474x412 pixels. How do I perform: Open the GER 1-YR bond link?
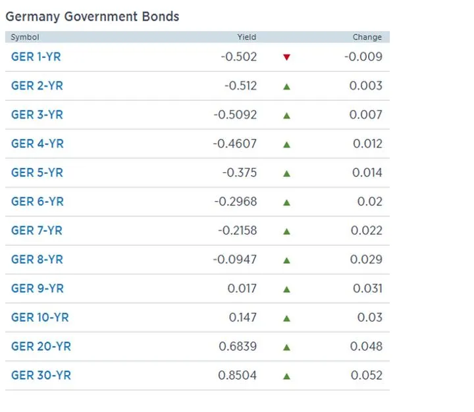click(x=36, y=57)
